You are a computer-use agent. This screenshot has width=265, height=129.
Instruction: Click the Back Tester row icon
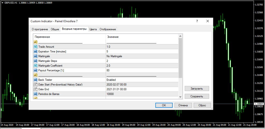click(x=35, y=80)
